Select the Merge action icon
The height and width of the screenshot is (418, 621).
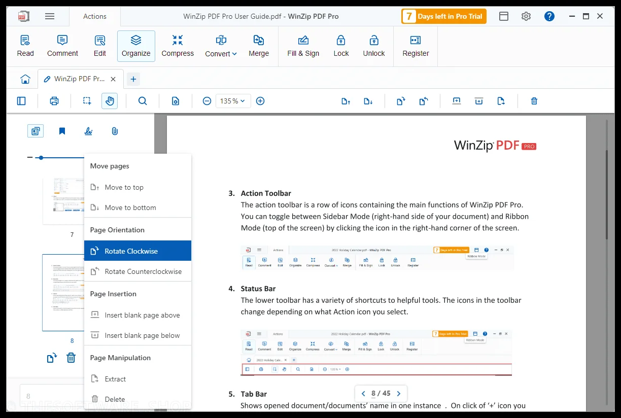pos(259,46)
